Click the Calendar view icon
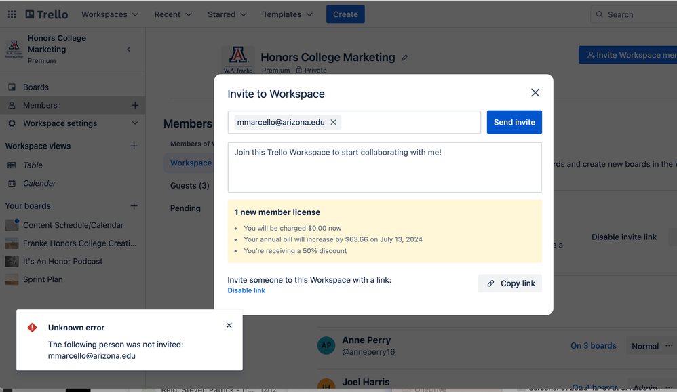The image size is (677, 392). coord(12,184)
